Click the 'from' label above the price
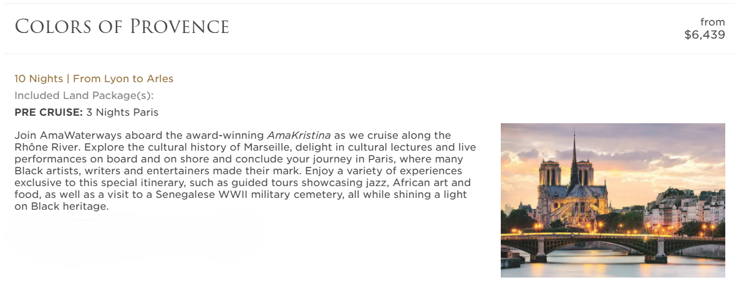The width and height of the screenshot is (739, 290). [712, 22]
